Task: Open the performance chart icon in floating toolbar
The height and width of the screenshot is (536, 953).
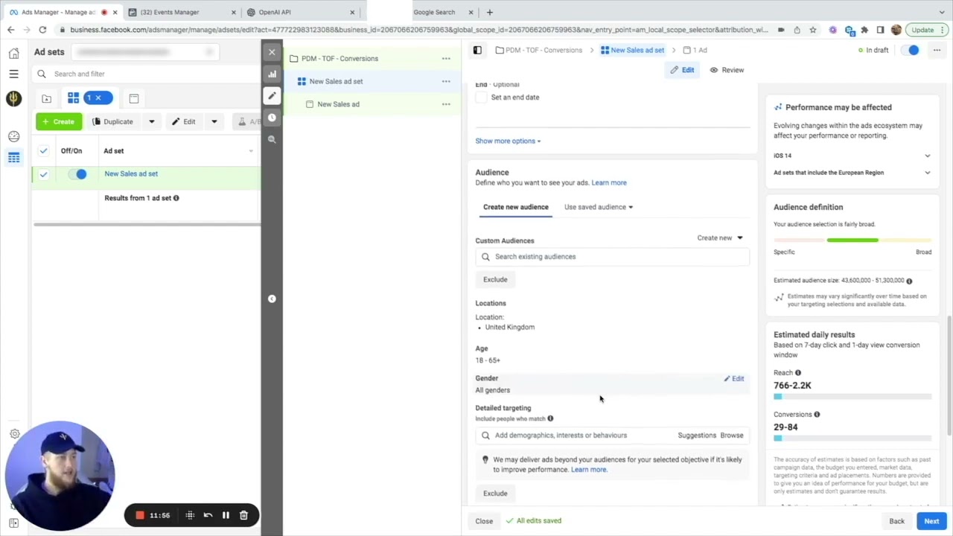Action: point(272,74)
